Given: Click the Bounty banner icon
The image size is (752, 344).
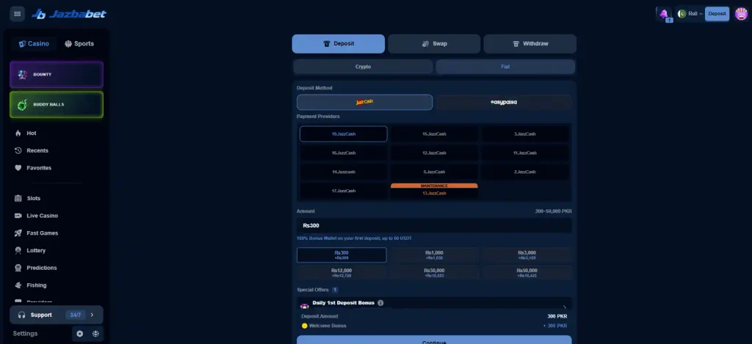Looking at the screenshot, I should [22, 74].
